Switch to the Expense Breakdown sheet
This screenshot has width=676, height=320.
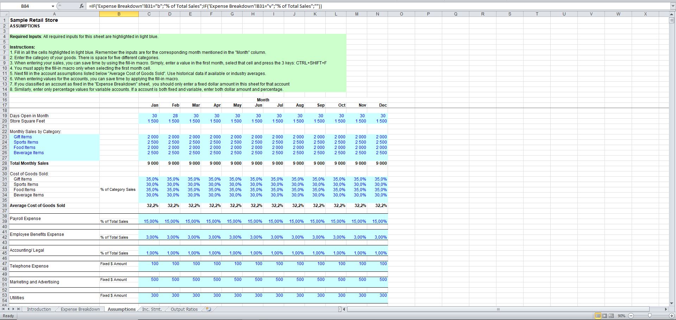tap(80, 309)
